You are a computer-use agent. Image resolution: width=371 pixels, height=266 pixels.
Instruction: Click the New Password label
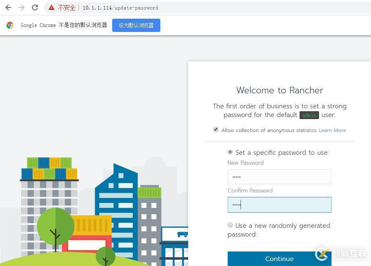pyautogui.click(x=246, y=163)
